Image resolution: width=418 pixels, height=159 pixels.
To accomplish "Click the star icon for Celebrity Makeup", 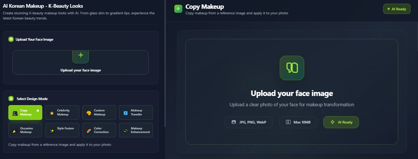I will (x=52, y=113).
